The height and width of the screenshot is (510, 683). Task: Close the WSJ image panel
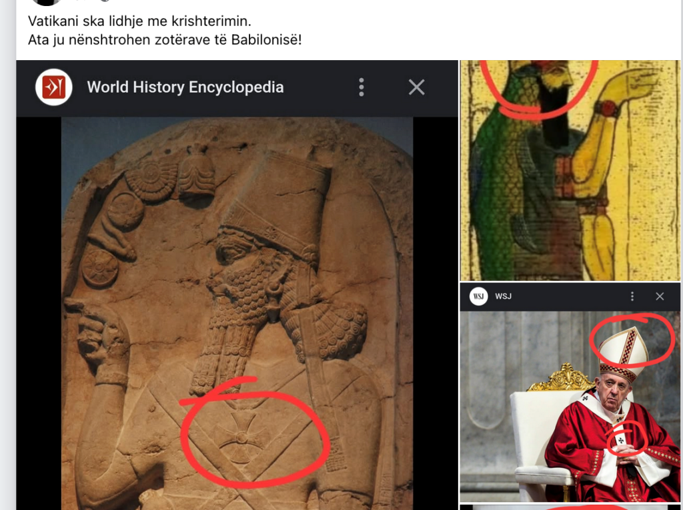point(660,296)
